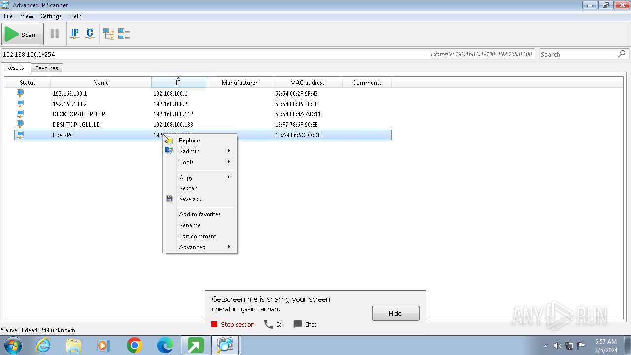Select the Results tab
Viewport: 631px width, 355px height.
point(15,68)
